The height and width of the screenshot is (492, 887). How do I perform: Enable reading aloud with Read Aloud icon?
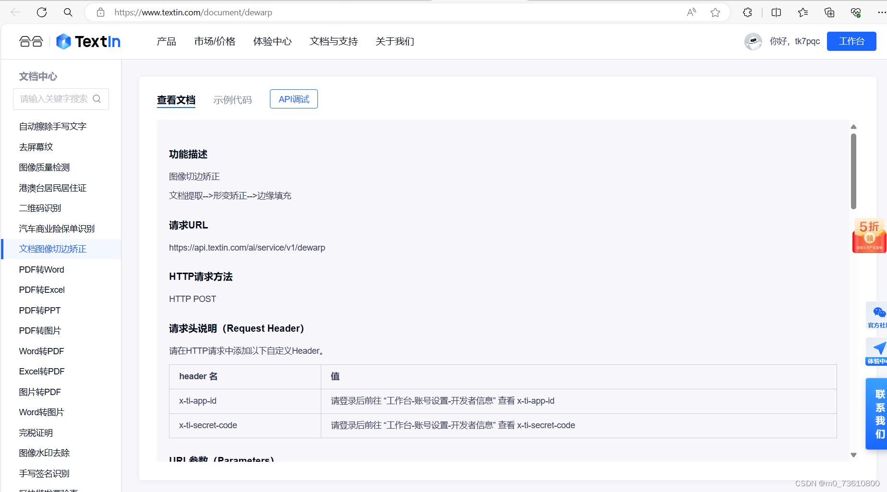691,12
